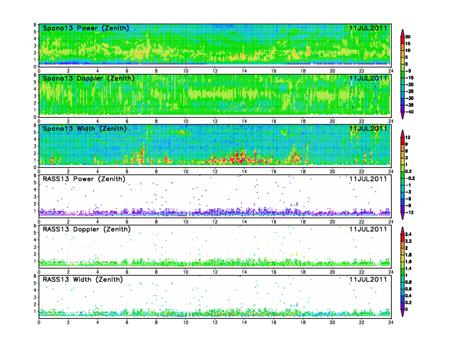Image resolution: width=449 pixels, height=346 pixels.
Task: Click the 11JUL2011 date in Spano13 Power panel
Action: (x=368, y=28)
